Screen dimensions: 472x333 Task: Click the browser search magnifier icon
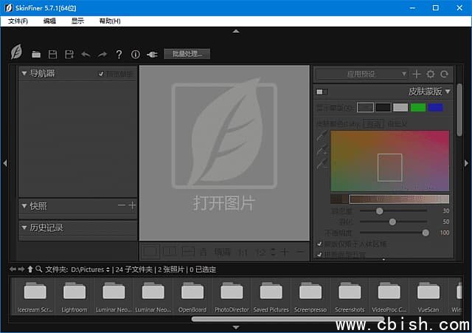(39, 269)
